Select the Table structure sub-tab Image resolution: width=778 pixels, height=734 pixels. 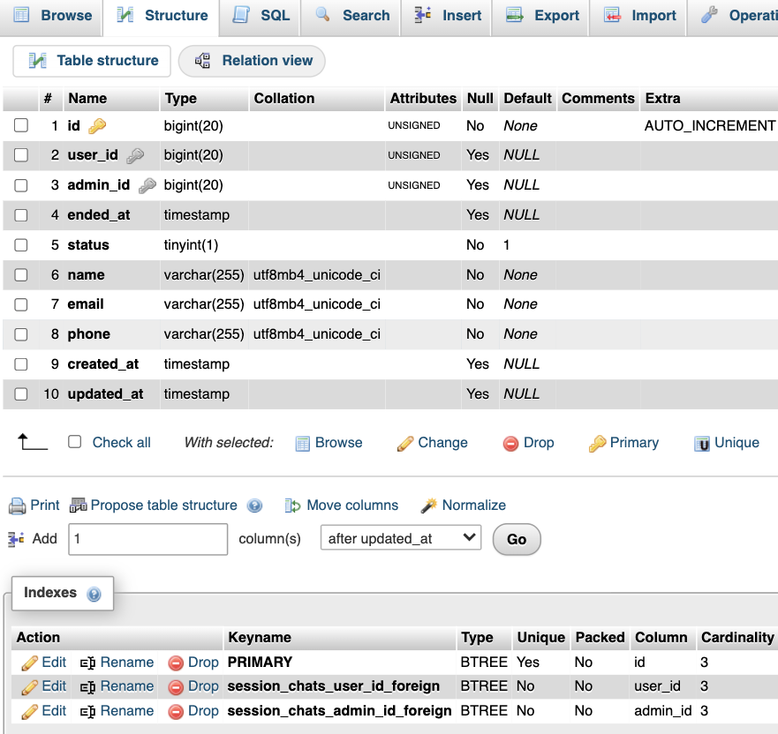93,61
